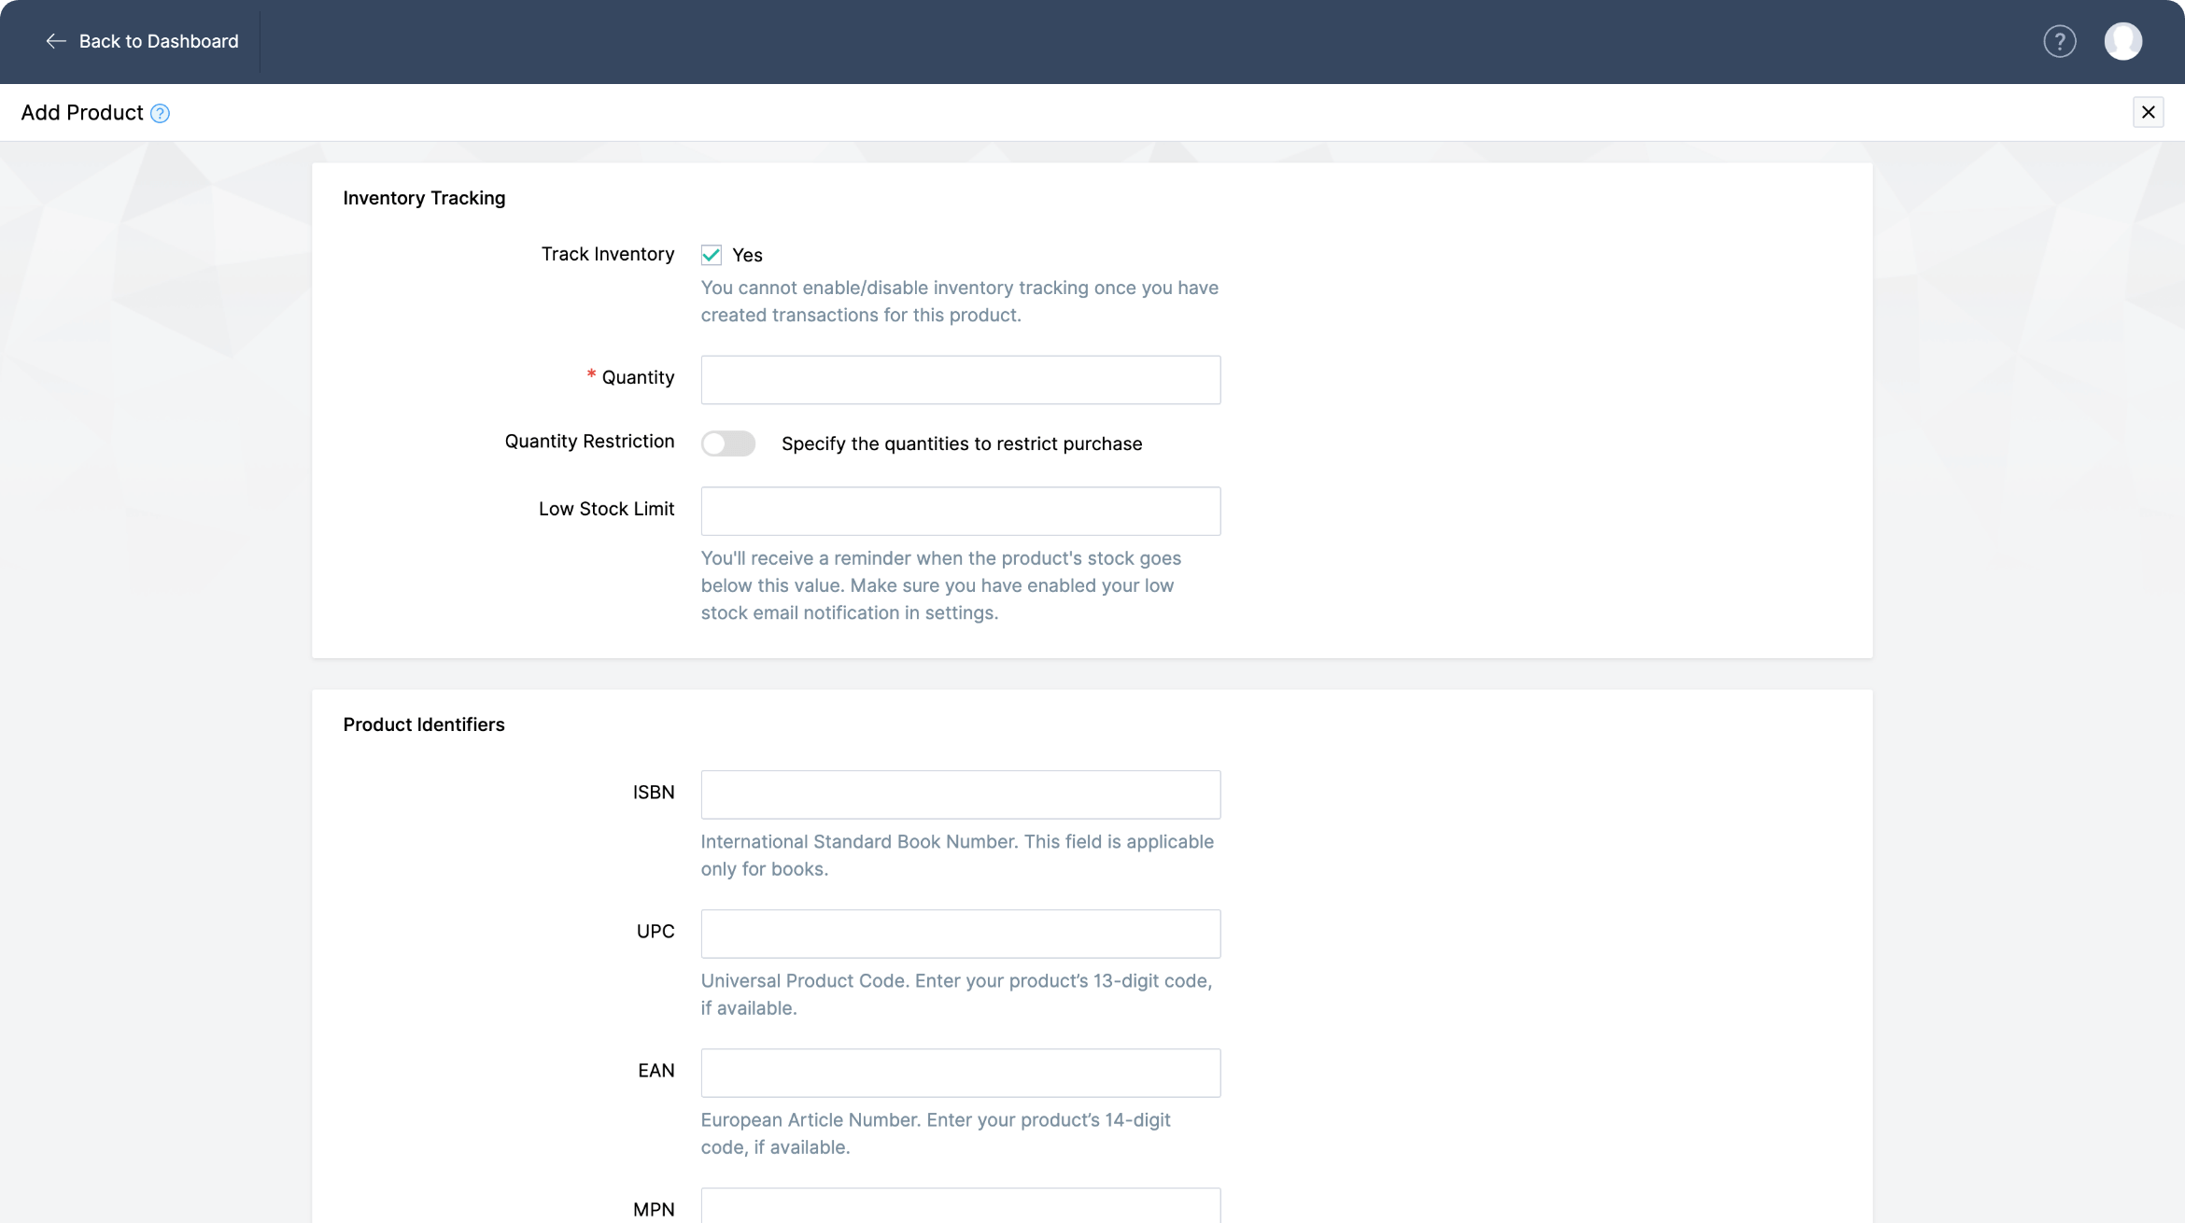Click the Low Stock Limit label

606,509
